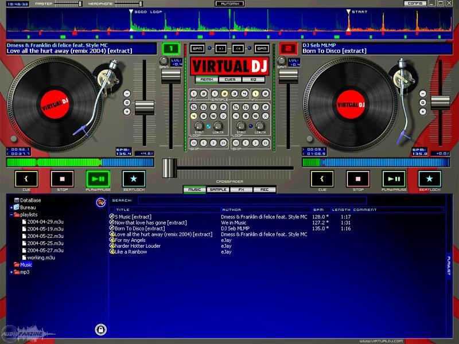Click the left deck CUE button
459x344 pixels.
coord(26,179)
